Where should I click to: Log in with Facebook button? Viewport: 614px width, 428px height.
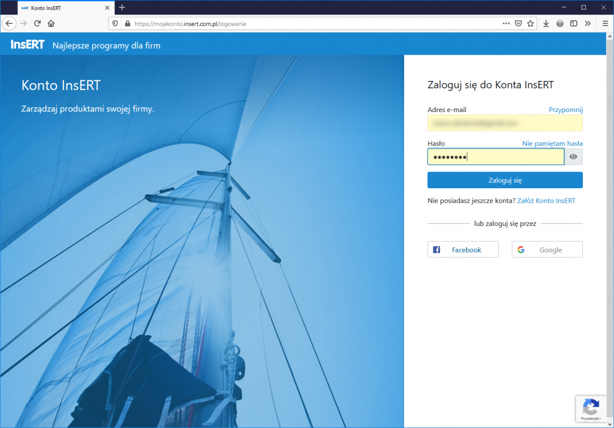[463, 249]
